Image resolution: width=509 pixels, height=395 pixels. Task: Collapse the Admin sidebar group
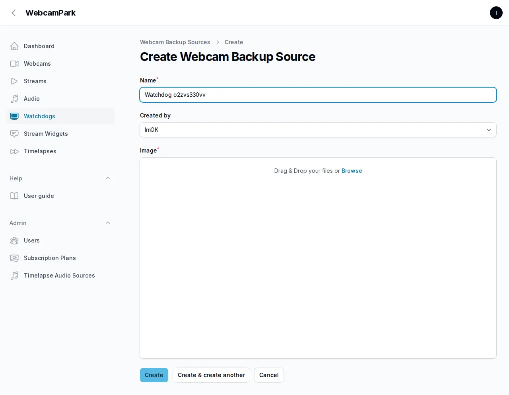(x=108, y=223)
